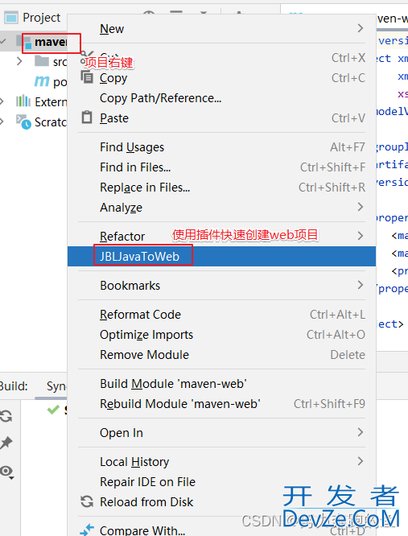408x536 pixels.
Task: Click the pin icon in Build panel
Action: (x=6, y=443)
